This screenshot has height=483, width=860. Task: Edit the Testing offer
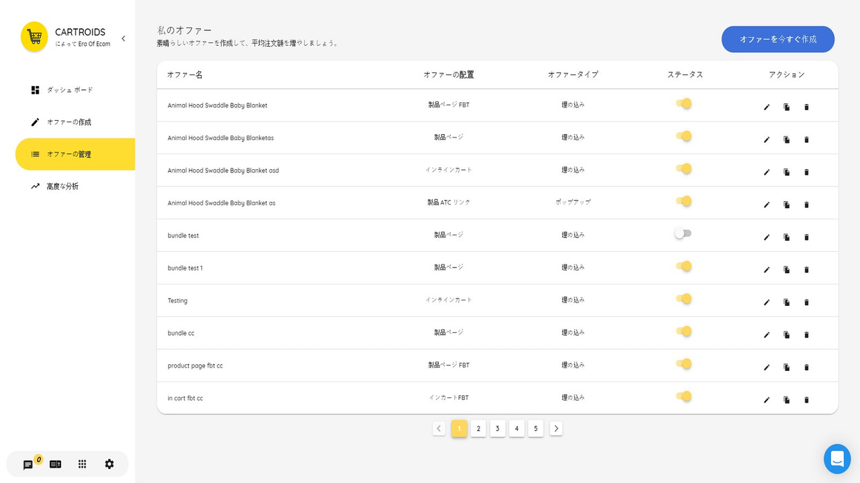click(x=767, y=303)
